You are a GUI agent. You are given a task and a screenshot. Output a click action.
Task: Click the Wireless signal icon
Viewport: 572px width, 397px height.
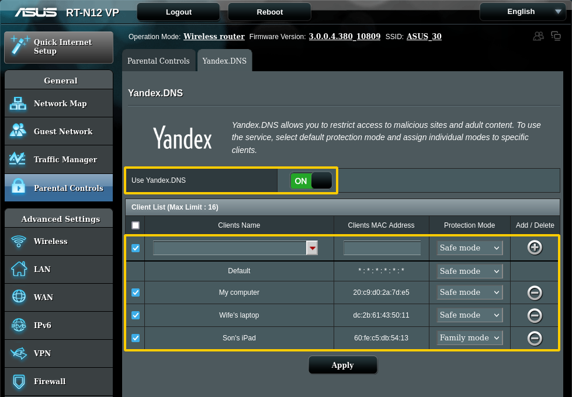pos(19,241)
